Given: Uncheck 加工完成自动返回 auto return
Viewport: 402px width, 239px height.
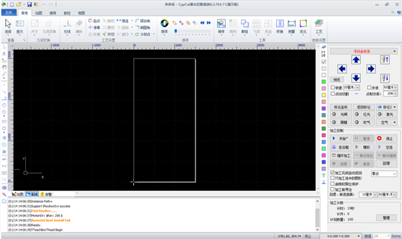Looking at the screenshot, I should 332,172.
